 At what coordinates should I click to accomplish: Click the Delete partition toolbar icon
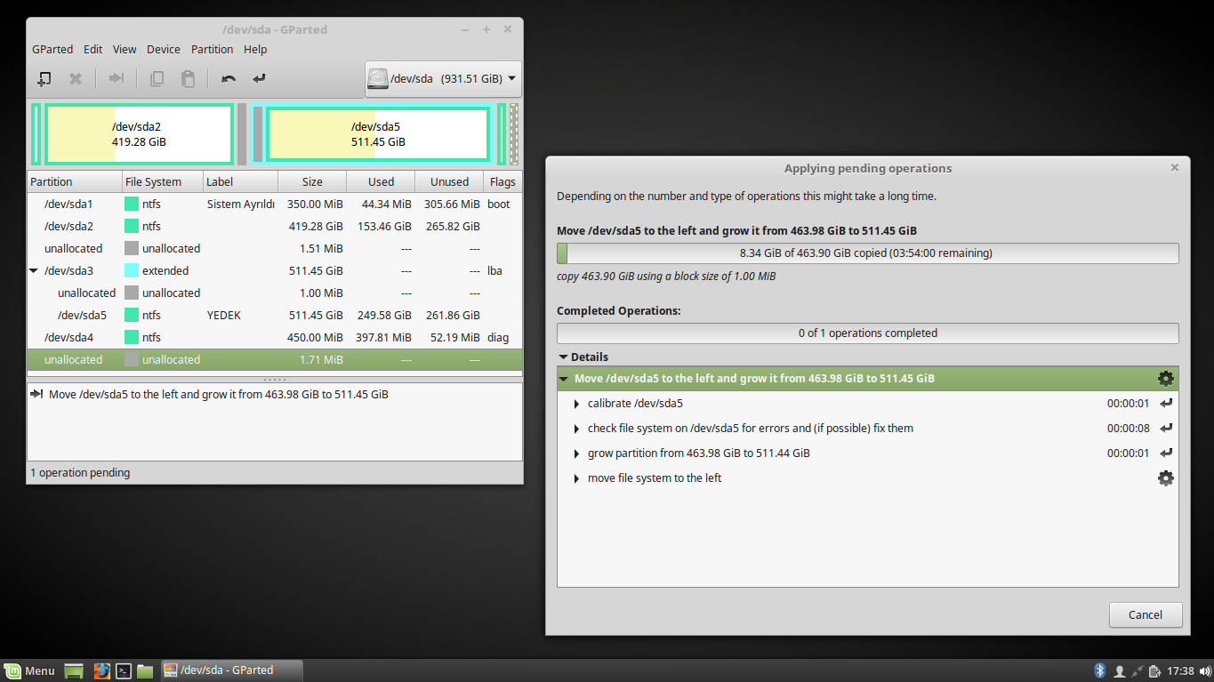[x=76, y=79]
